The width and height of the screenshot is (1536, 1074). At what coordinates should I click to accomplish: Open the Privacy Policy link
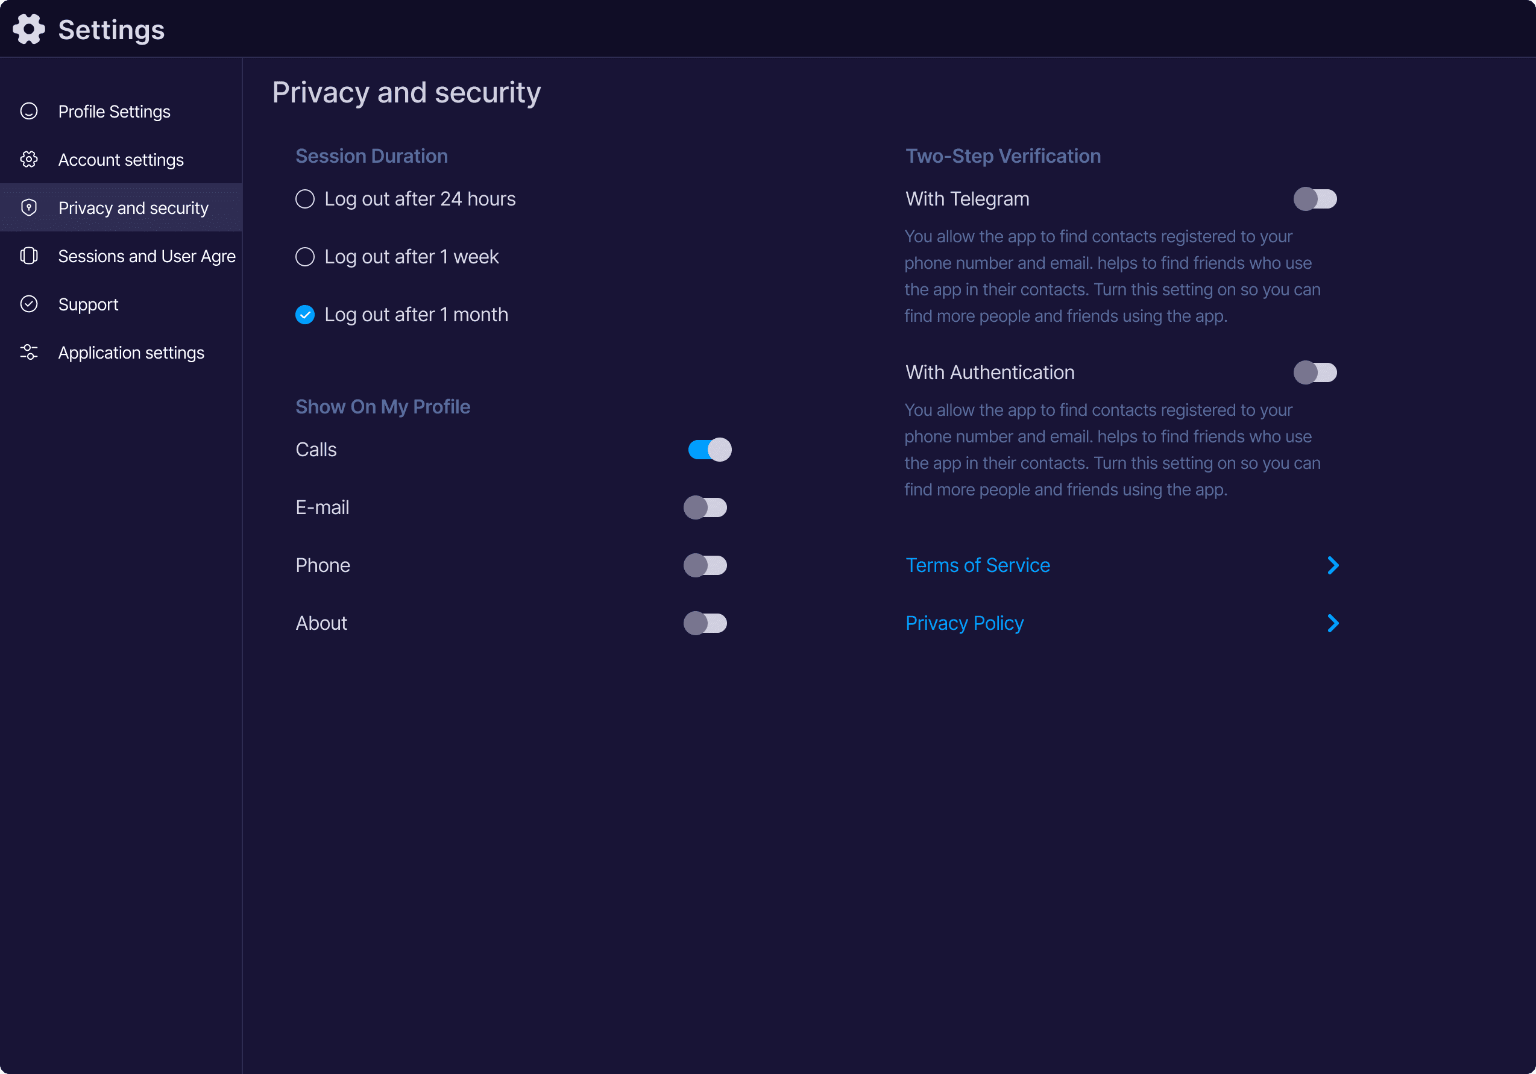[x=964, y=623]
